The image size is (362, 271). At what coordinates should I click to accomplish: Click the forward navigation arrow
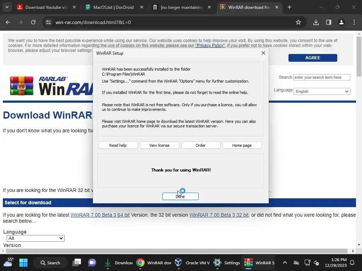(21, 22)
